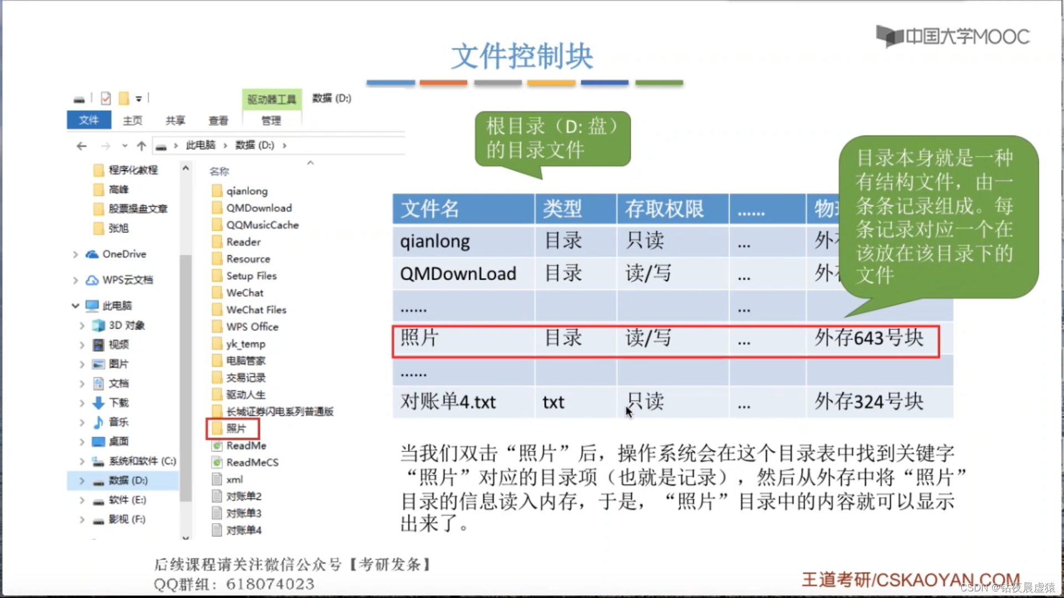Image resolution: width=1064 pixels, height=598 pixels.
Task: Open the xml file
Action: [x=228, y=480]
